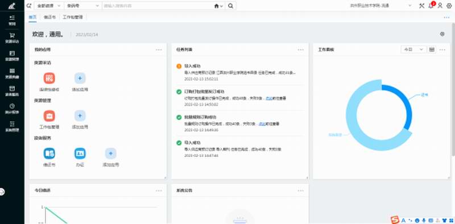Expand the home icon dropdown in search bar
The height and width of the screenshot is (224, 455).
pos(218,6)
